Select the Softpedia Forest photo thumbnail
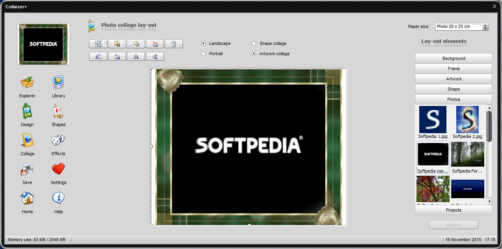 click(468, 154)
